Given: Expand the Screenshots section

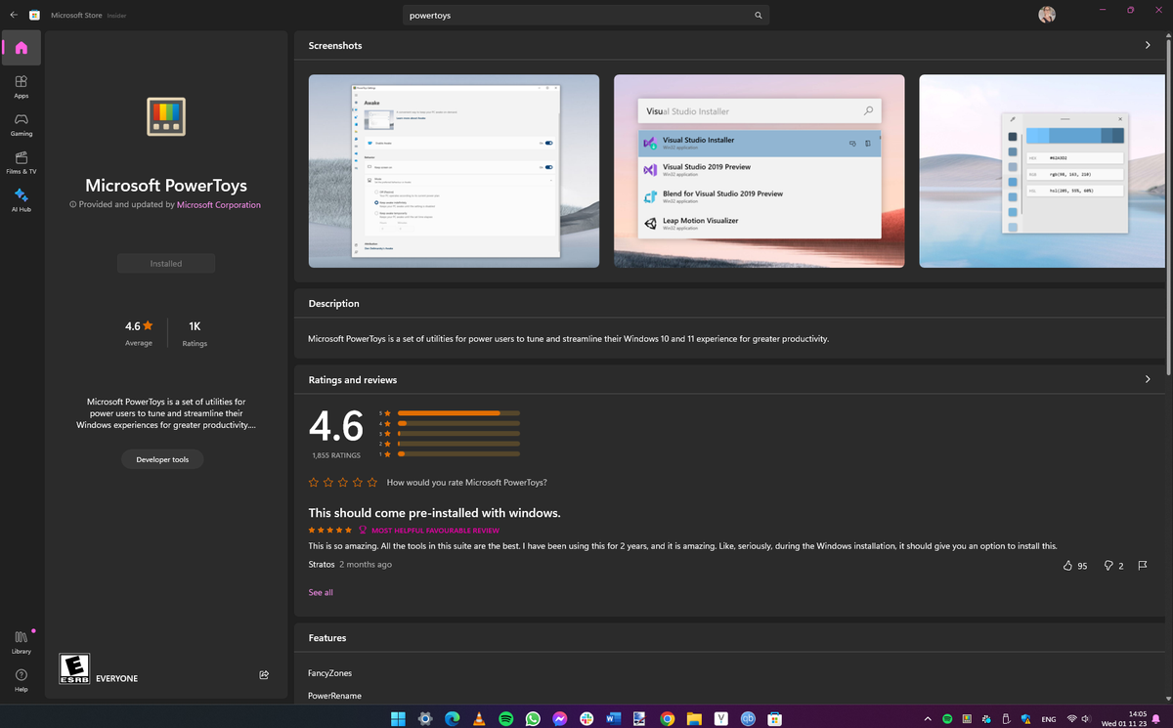Looking at the screenshot, I should [1148, 45].
